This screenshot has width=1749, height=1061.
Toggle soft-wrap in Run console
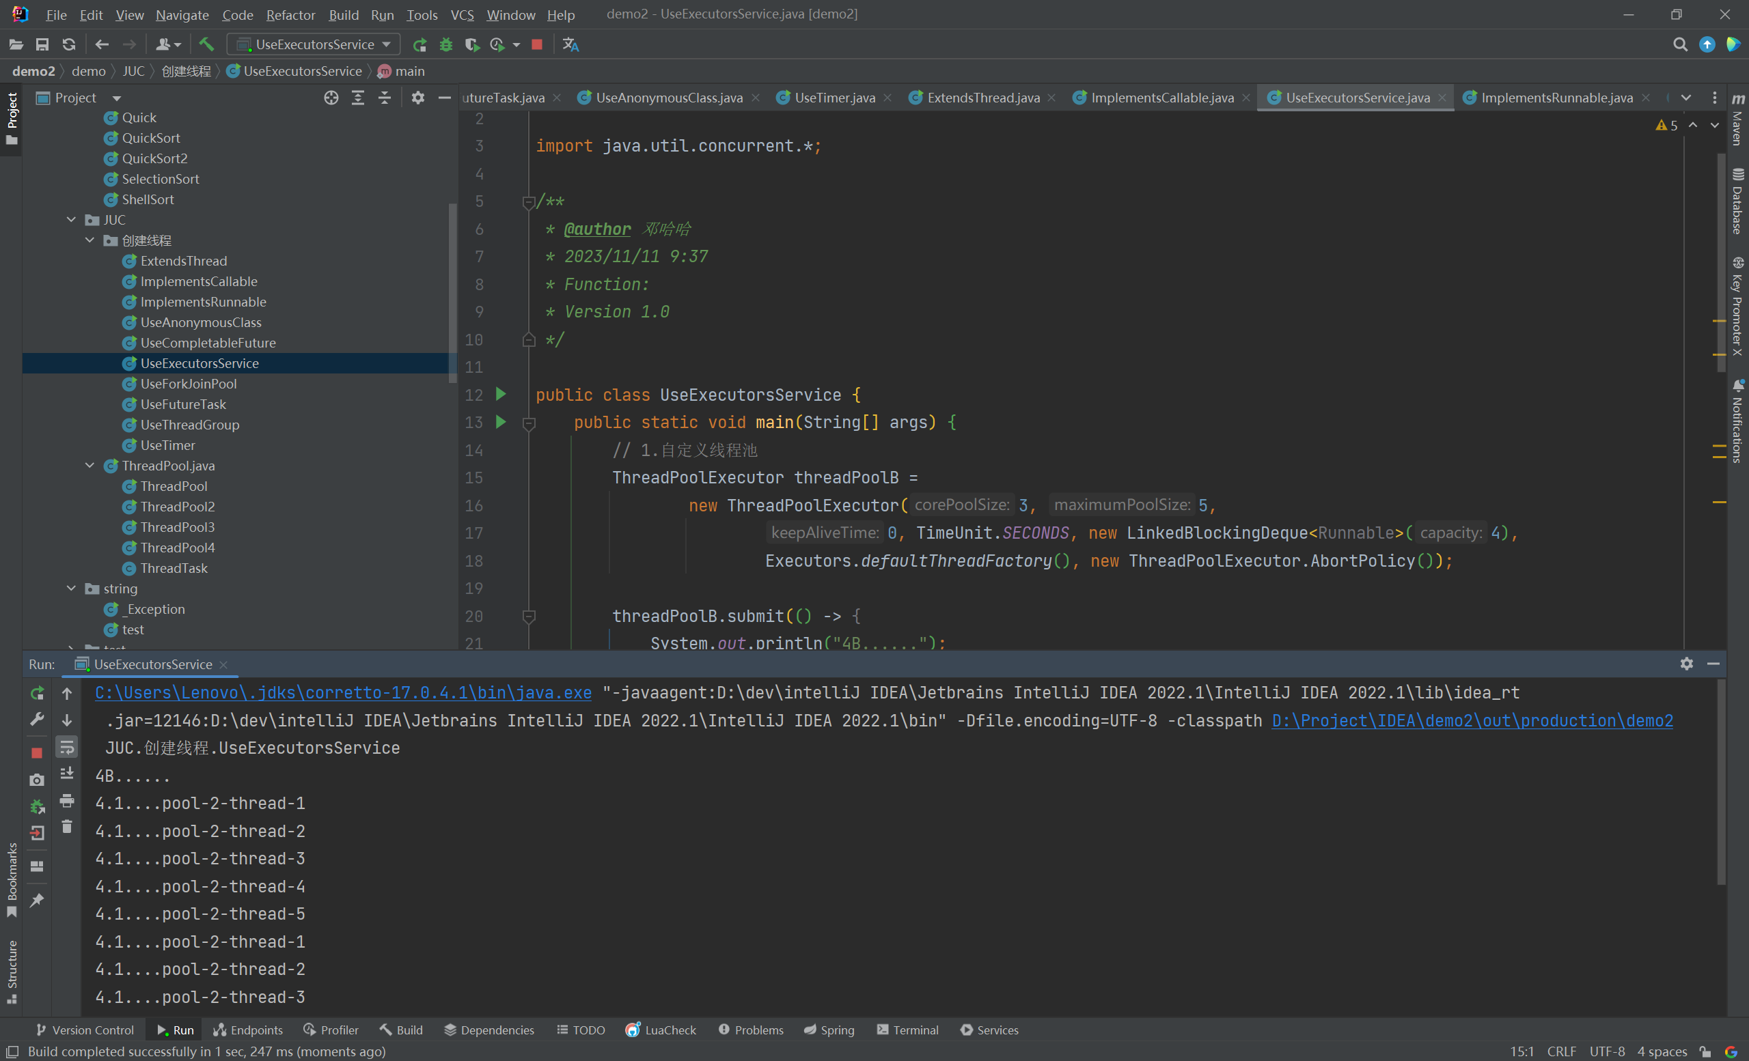point(67,747)
